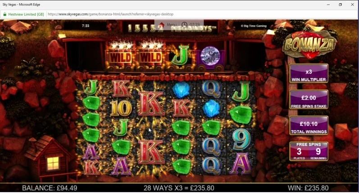
Task: Click the teal 9 symbol on the reels
Action: tap(241, 139)
